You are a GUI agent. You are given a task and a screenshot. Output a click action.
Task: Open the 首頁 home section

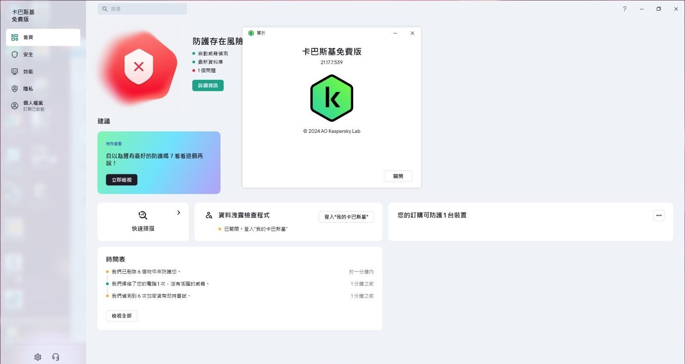(x=43, y=38)
